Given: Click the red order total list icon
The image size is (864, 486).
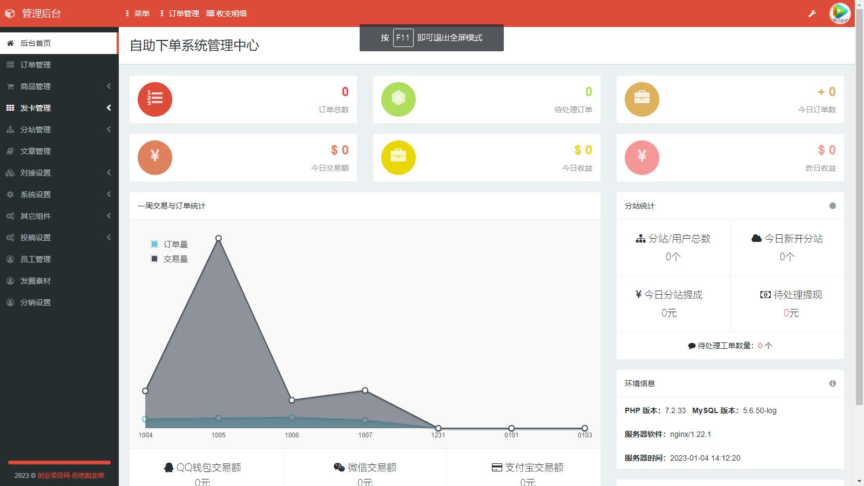Looking at the screenshot, I should coord(155,99).
